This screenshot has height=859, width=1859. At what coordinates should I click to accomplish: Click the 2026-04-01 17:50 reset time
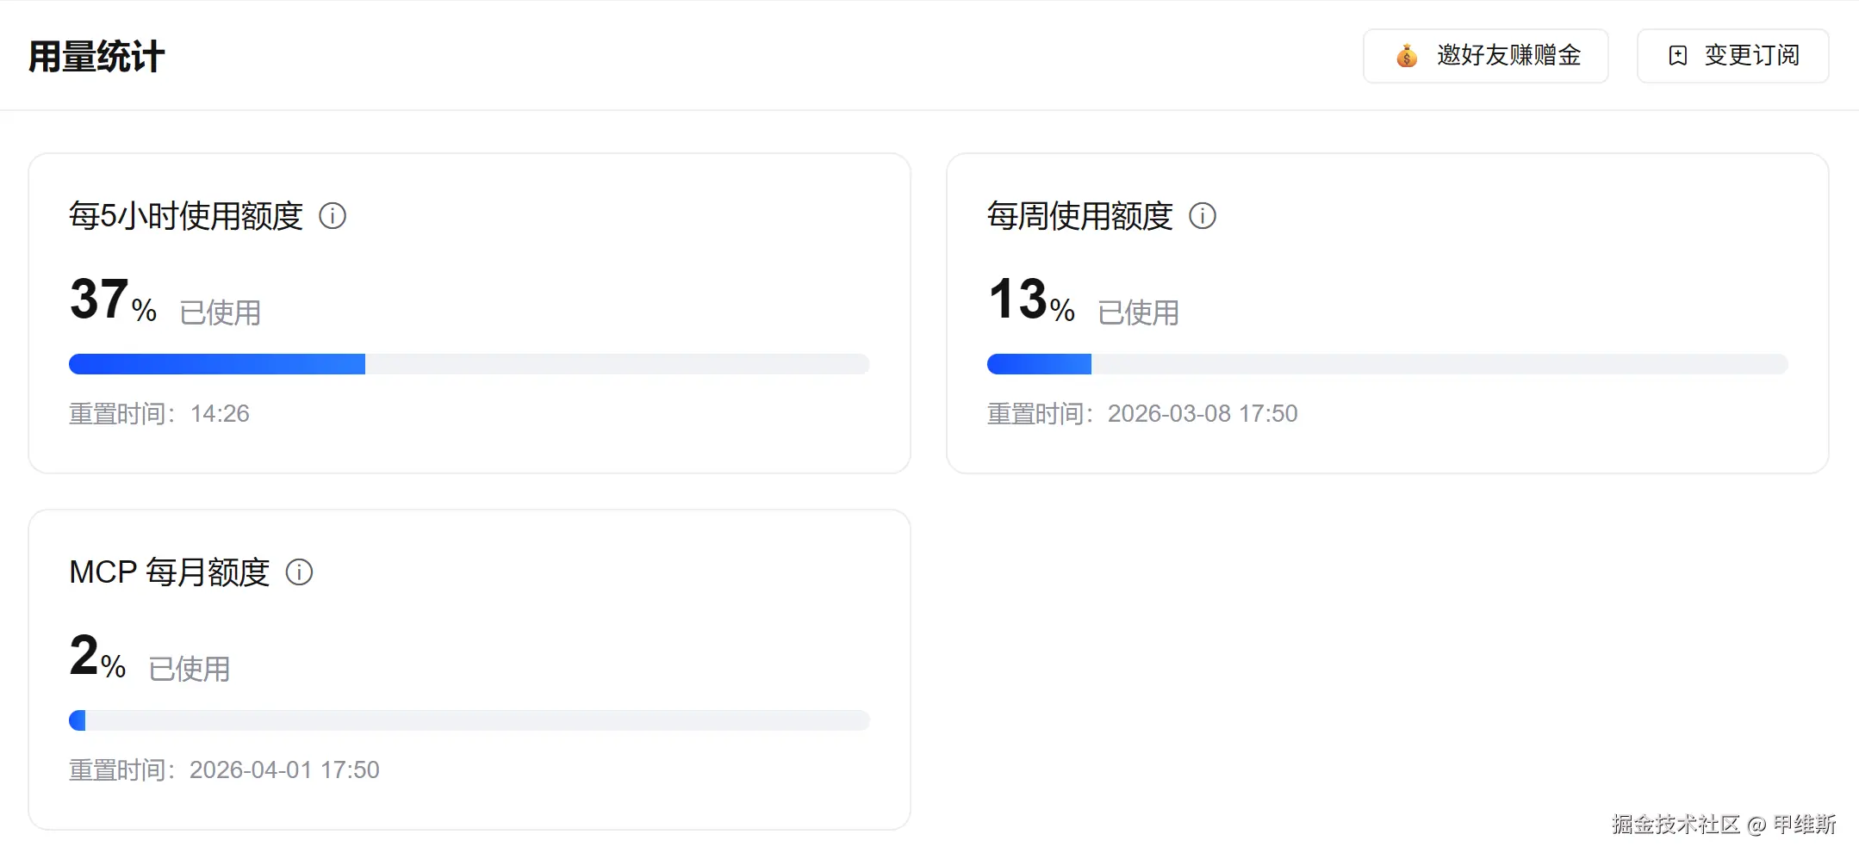284,770
